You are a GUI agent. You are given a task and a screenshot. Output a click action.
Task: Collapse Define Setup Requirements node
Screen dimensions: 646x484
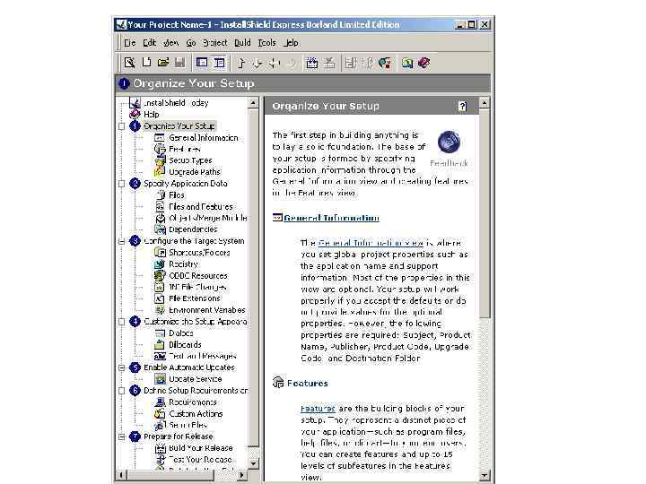coord(121,391)
